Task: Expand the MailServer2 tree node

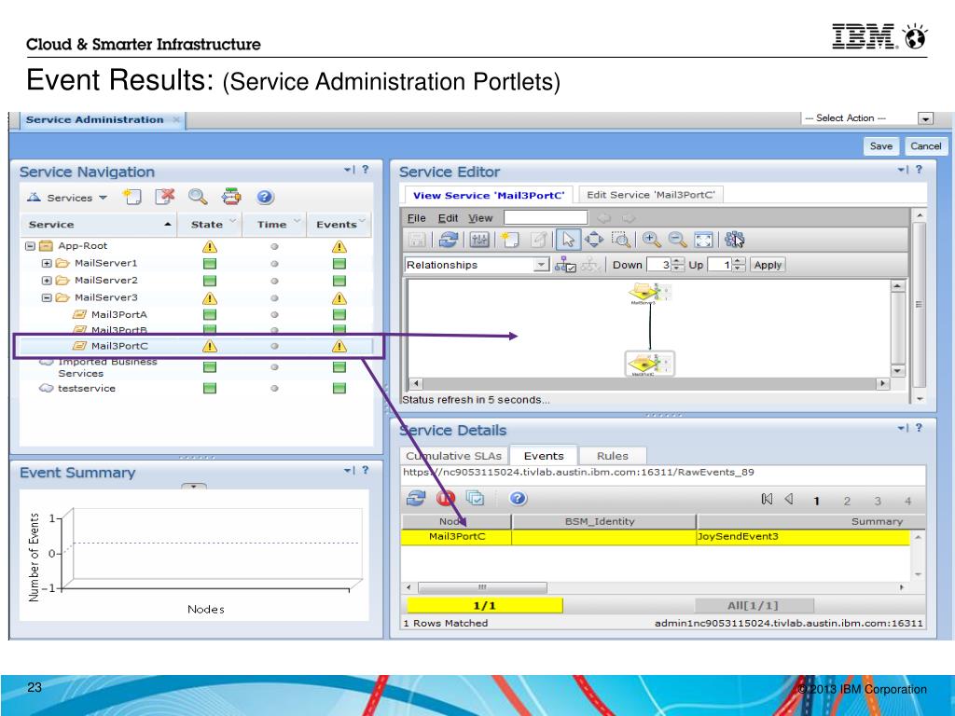Action: click(47, 281)
